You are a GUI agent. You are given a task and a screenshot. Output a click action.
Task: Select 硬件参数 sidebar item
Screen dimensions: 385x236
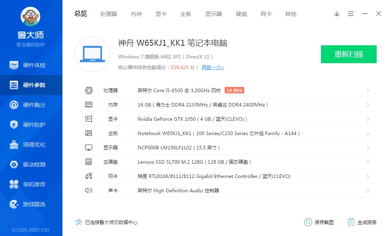31,85
